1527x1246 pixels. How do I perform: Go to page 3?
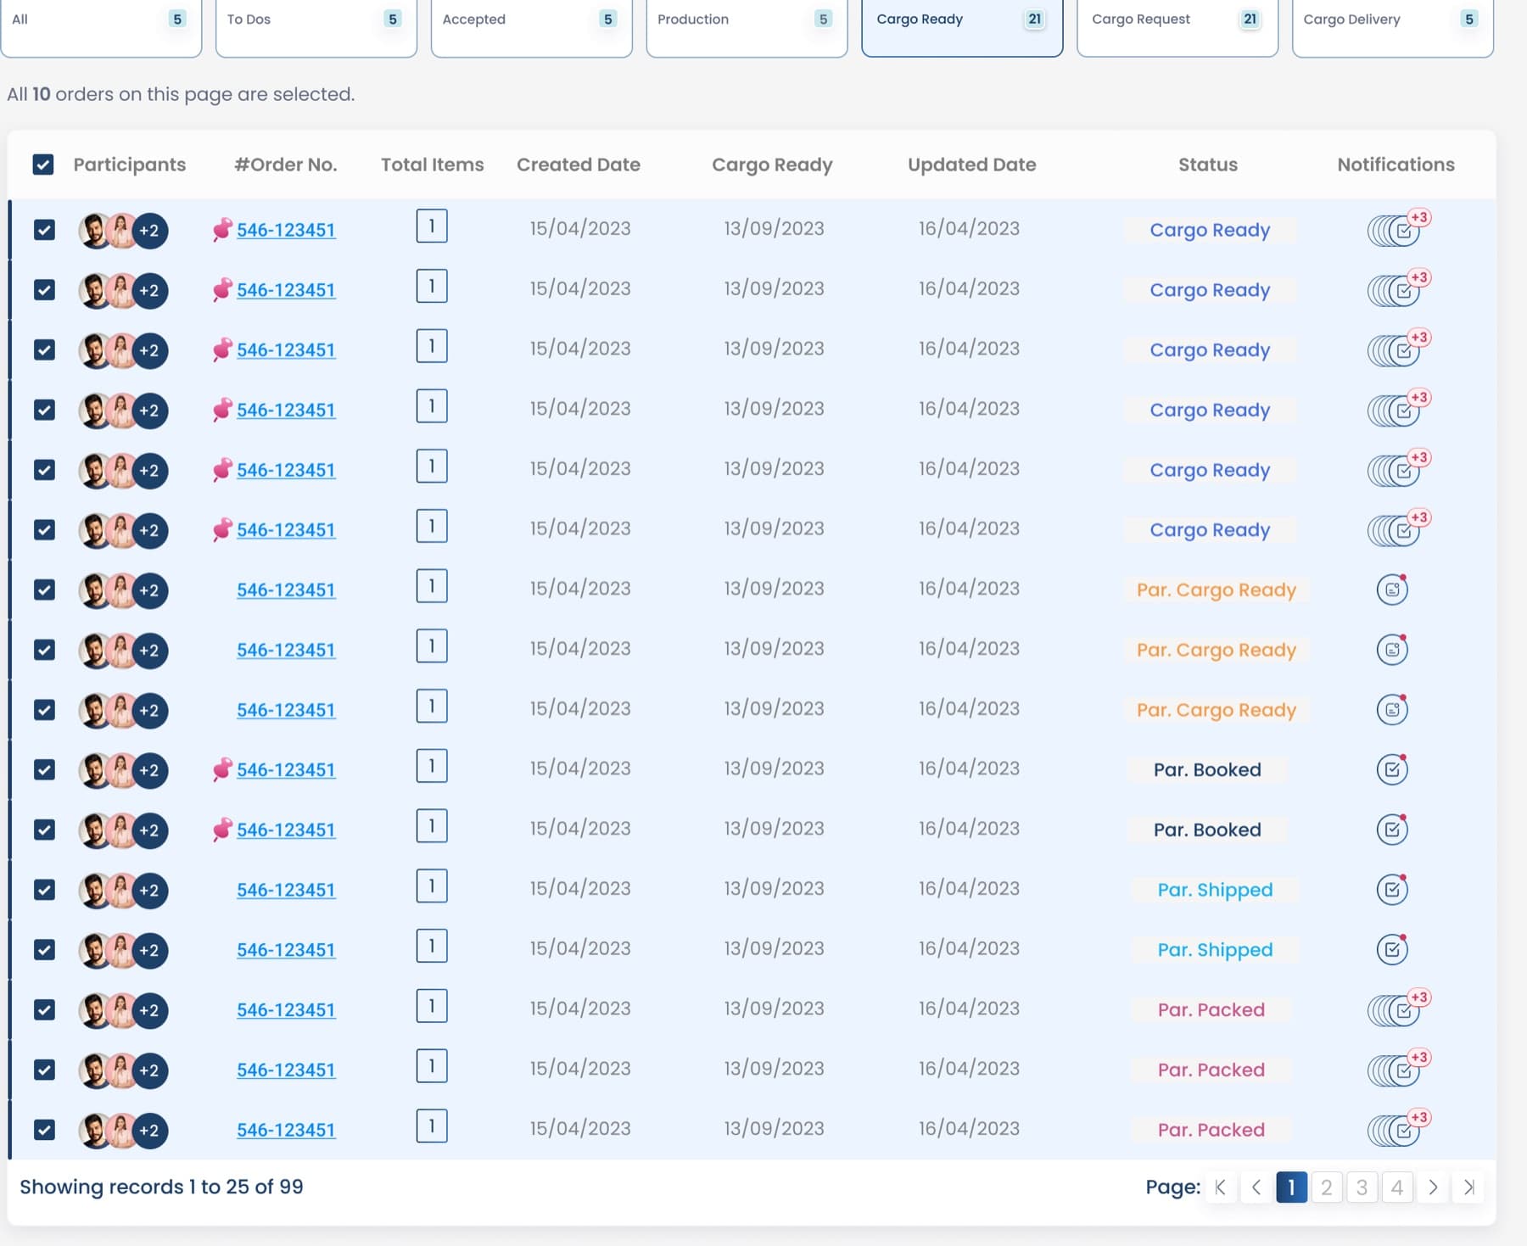1362,1187
